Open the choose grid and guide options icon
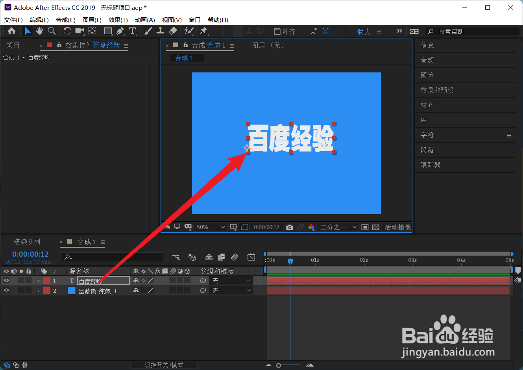Image resolution: width=523 pixels, height=370 pixels. tap(233, 227)
